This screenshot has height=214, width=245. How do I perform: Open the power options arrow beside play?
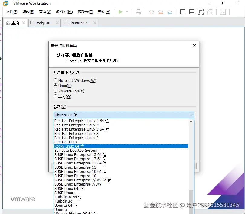click(x=127, y=12)
